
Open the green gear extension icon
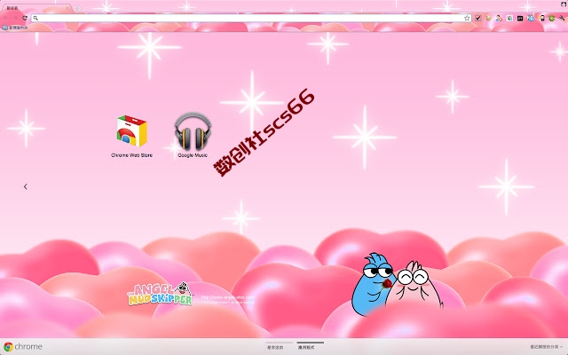click(x=552, y=18)
